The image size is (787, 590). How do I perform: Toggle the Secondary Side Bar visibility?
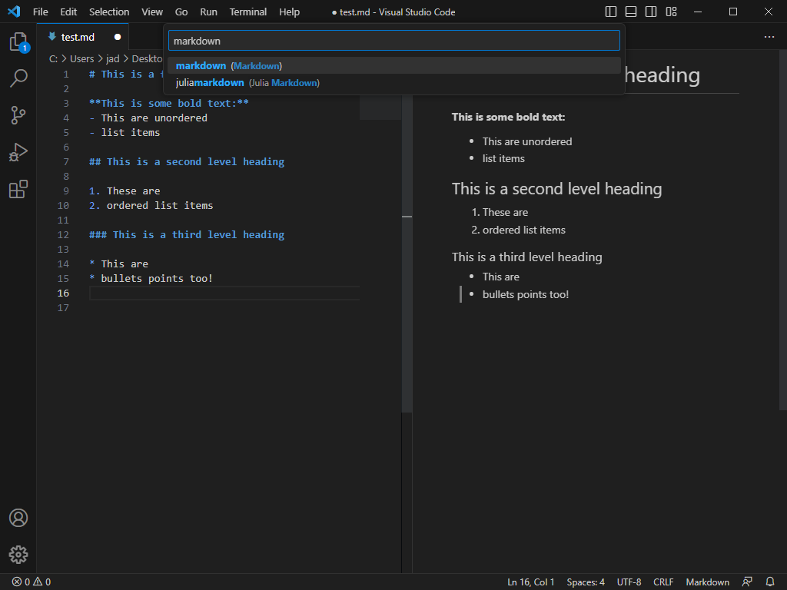[651, 12]
